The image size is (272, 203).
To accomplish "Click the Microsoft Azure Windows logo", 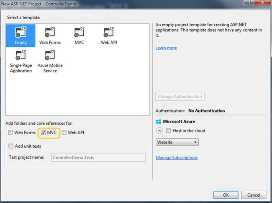I will [x=158, y=122].
